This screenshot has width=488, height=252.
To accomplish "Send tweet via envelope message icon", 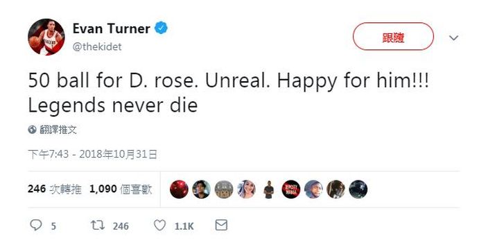I will (x=221, y=225).
